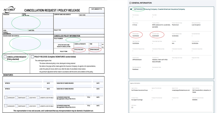Click the Date (MM/DD/YYYY) field
Image resolution: width=217 pixels, height=113 pixels.
pyautogui.click(x=97, y=12)
